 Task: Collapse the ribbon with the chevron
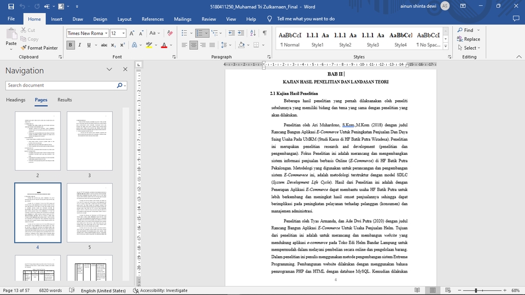tap(518, 57)
